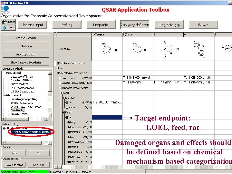Select chemical 2 (Target) structure thumbnail
The height and width of the screenshot is (174, 232).
coord(138,49)
